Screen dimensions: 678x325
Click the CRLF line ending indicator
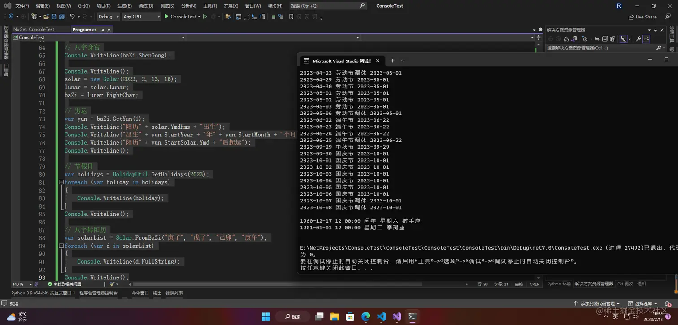pyautogui.click(x=534, y=284)
